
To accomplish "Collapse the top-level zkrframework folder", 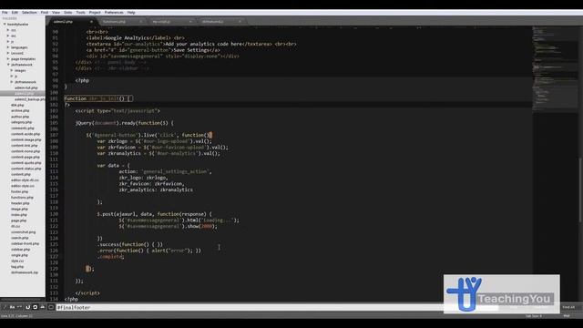I will pos(8,65).
